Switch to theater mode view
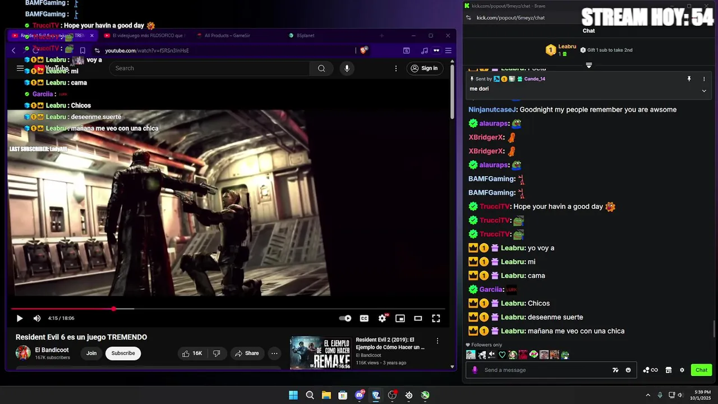The height and width of the screenshot is (404, 718). [418, 318]
